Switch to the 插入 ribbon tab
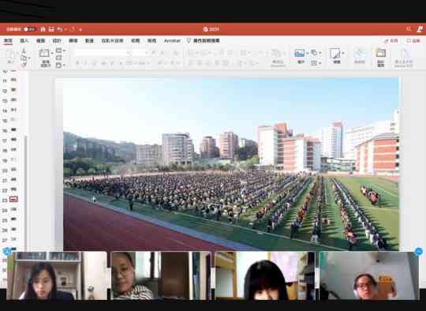Screen dimensions: 426x311 [24, 41]
